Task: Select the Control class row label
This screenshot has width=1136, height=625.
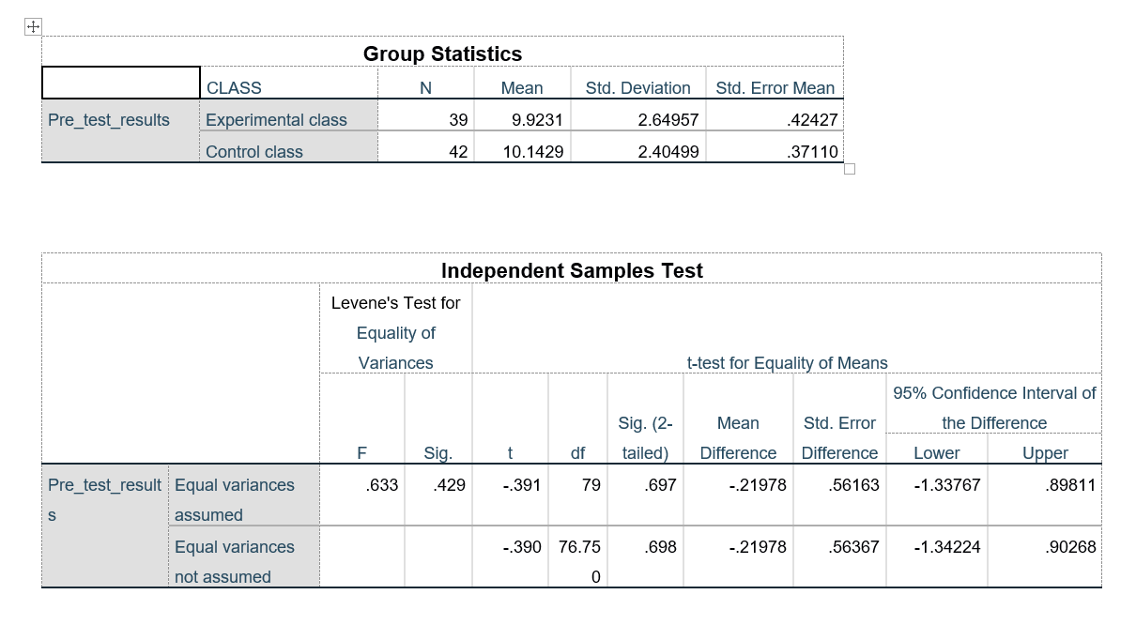Action: (254, 152)
